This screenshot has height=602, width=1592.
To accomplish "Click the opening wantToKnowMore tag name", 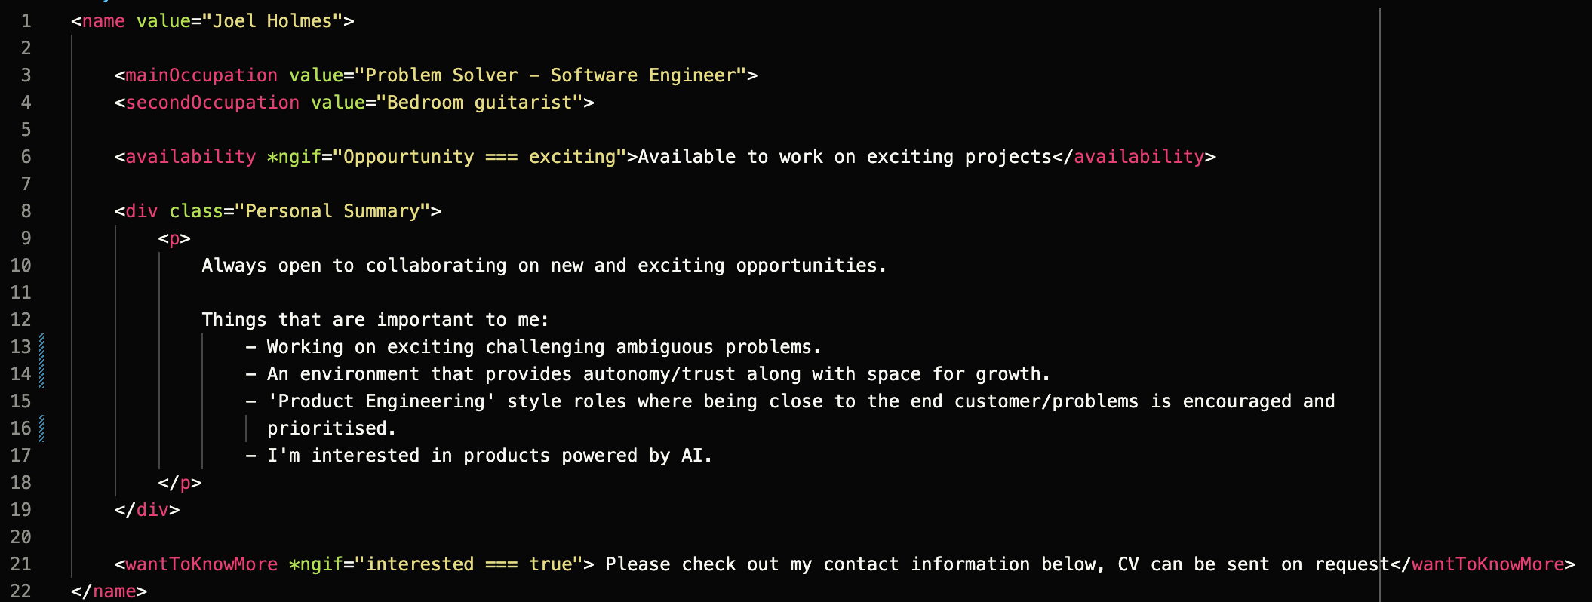I will coord(201,564).
